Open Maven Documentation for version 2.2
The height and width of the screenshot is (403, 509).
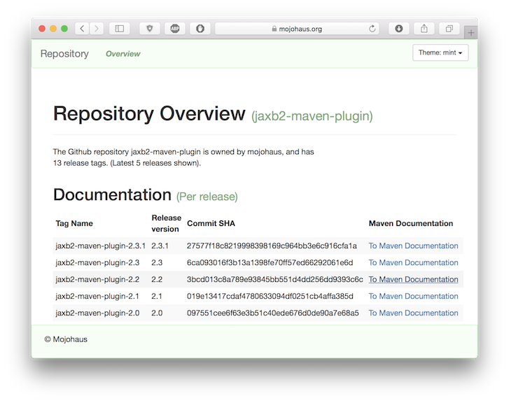click(x=413, y=279)
